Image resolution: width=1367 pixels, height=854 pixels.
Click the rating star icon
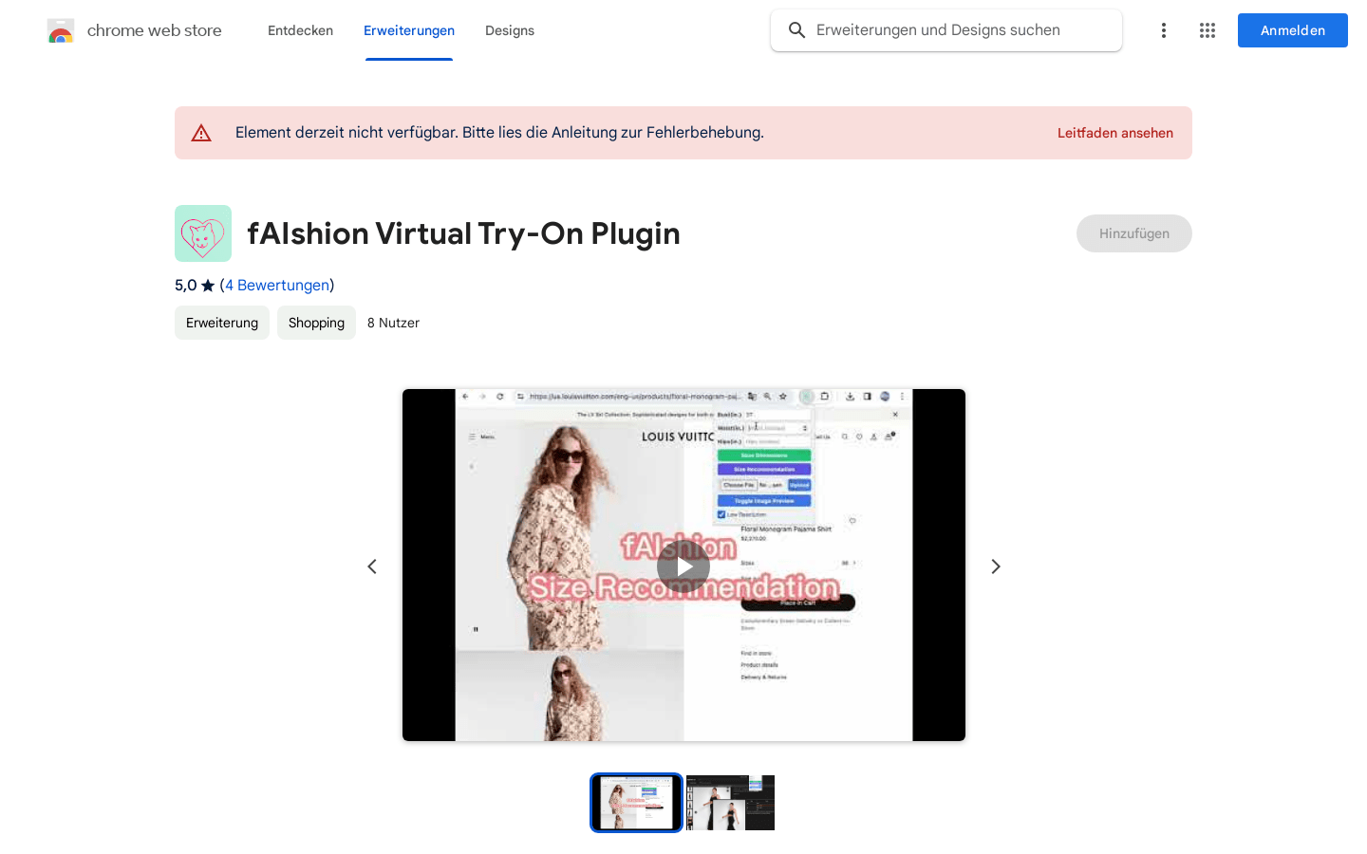point(208,285)
